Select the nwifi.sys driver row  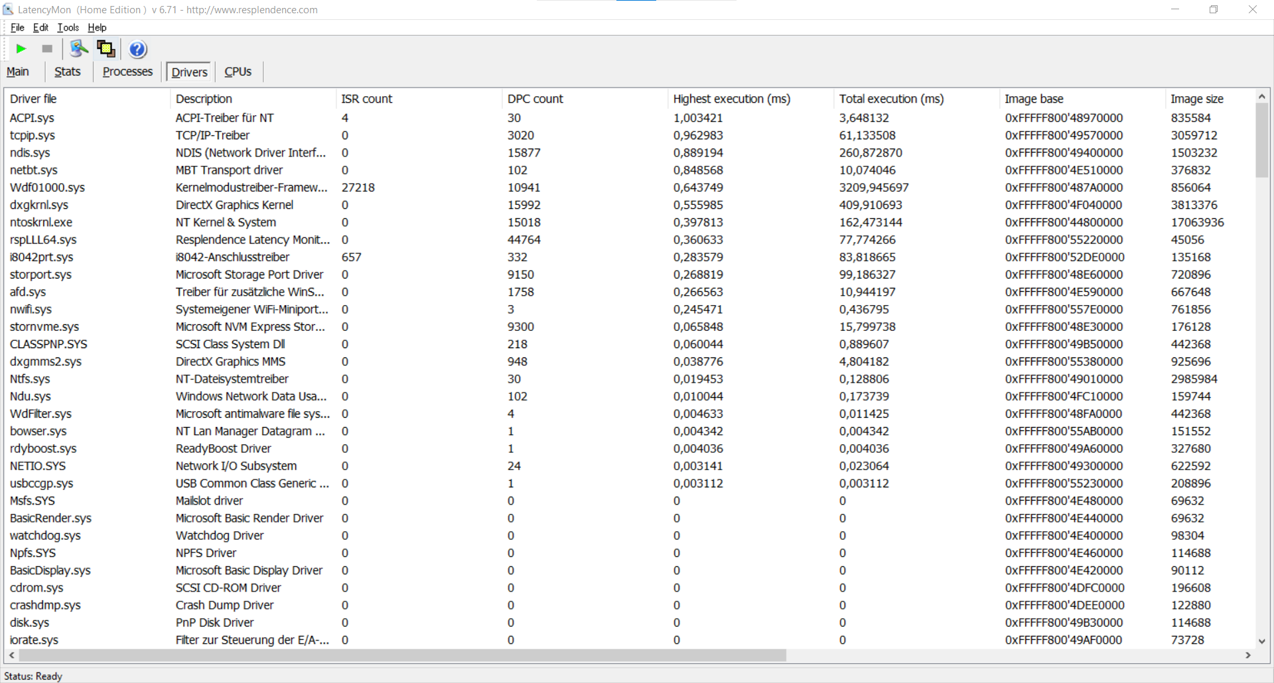click(629, 310)
